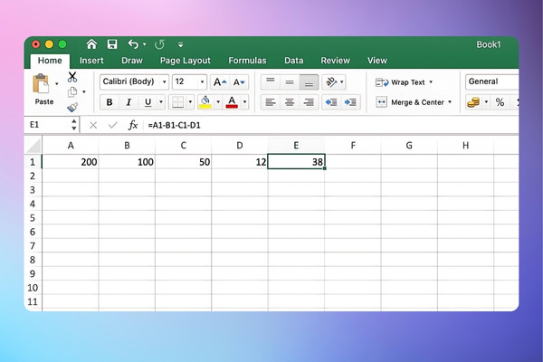Open the Page Layout tab
Image resolution: width=543 pixels, height=362 pixels.
coord(186,61)
